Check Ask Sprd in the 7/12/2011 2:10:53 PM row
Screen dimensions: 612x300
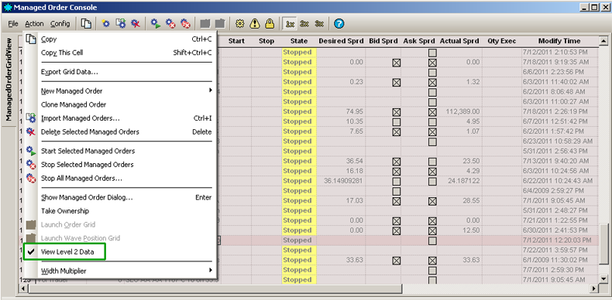coord(432,53)
